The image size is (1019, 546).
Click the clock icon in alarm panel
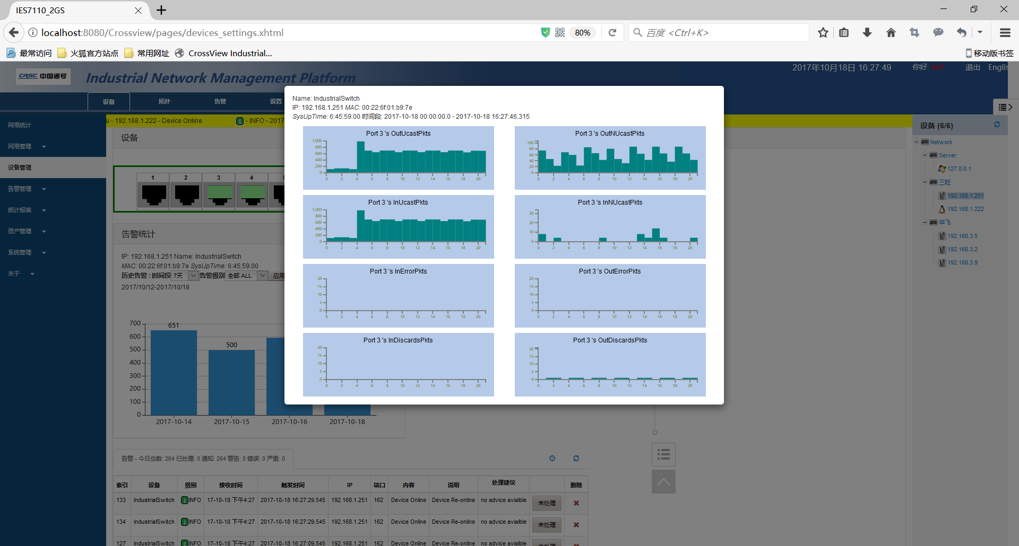pyautogui.click(x=552, y=458)
